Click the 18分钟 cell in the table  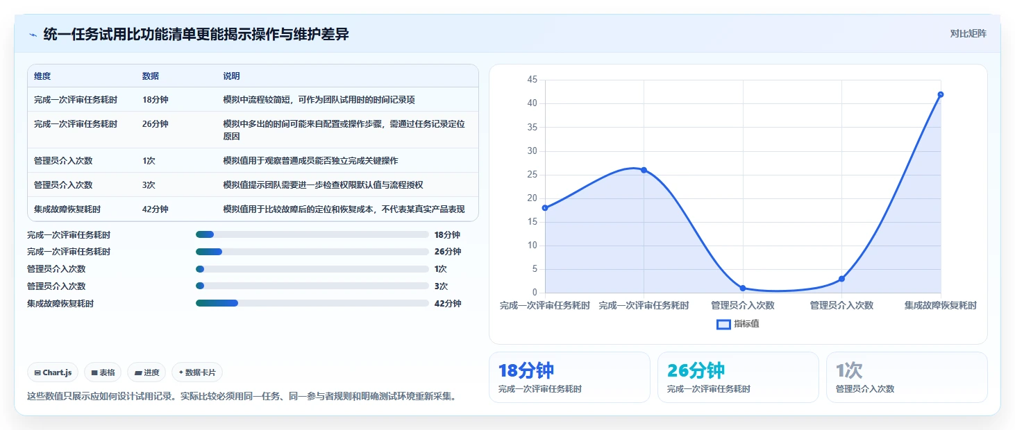click(x=155, y=100)
